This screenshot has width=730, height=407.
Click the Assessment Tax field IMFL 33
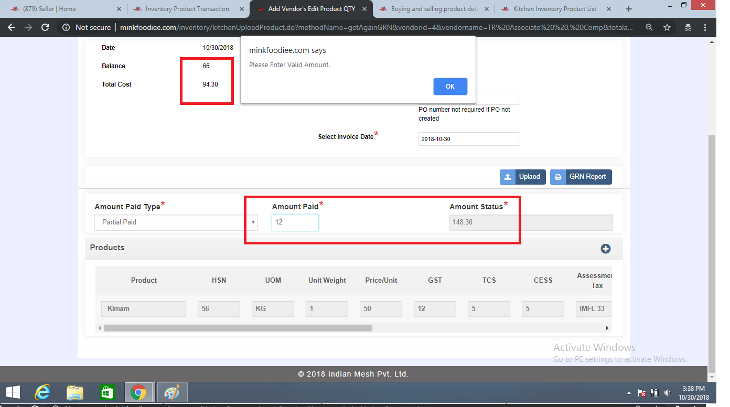[x=594, y=309]
